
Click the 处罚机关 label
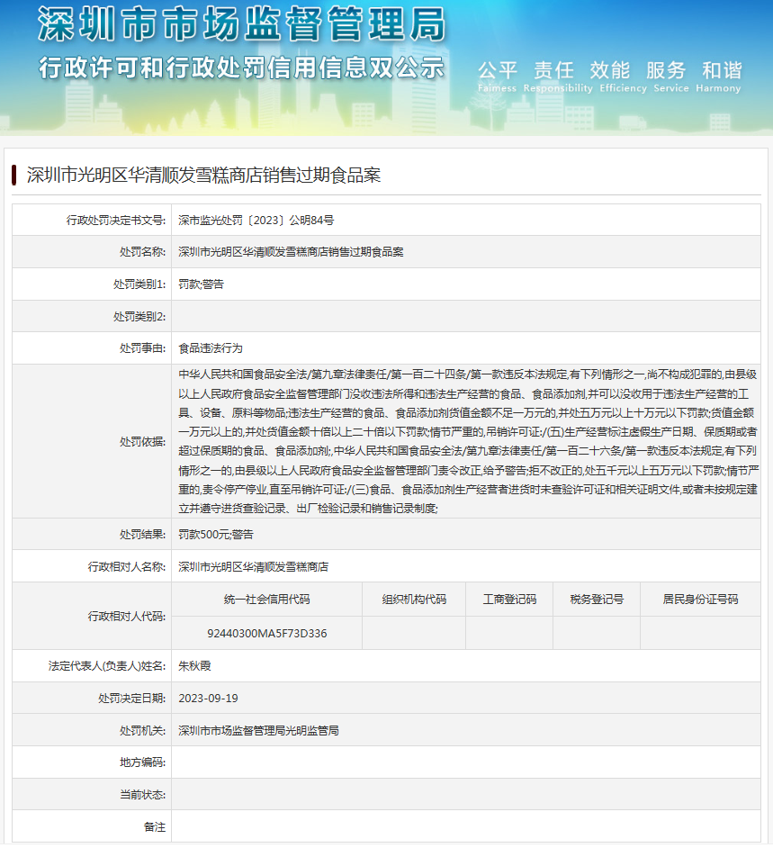(x=143, y=731)
